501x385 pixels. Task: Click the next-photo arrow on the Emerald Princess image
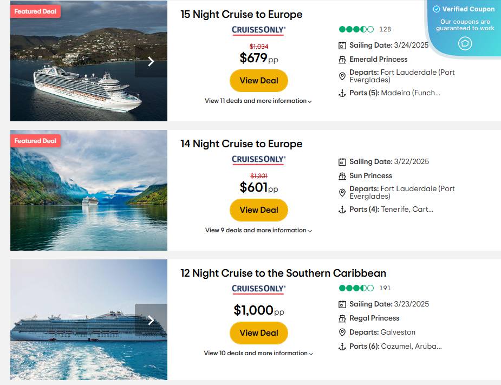tap(151, 61)
